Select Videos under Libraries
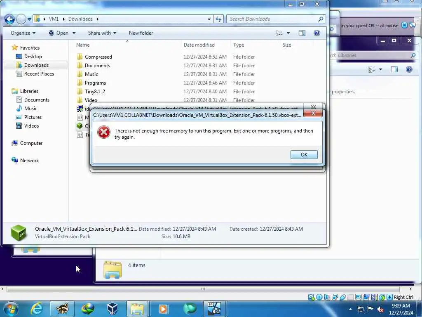The image size is (422, 317). 31,125
